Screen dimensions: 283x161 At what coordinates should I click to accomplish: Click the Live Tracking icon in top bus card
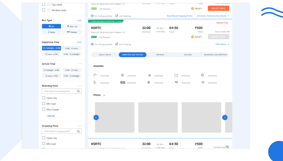pos(117,16)
